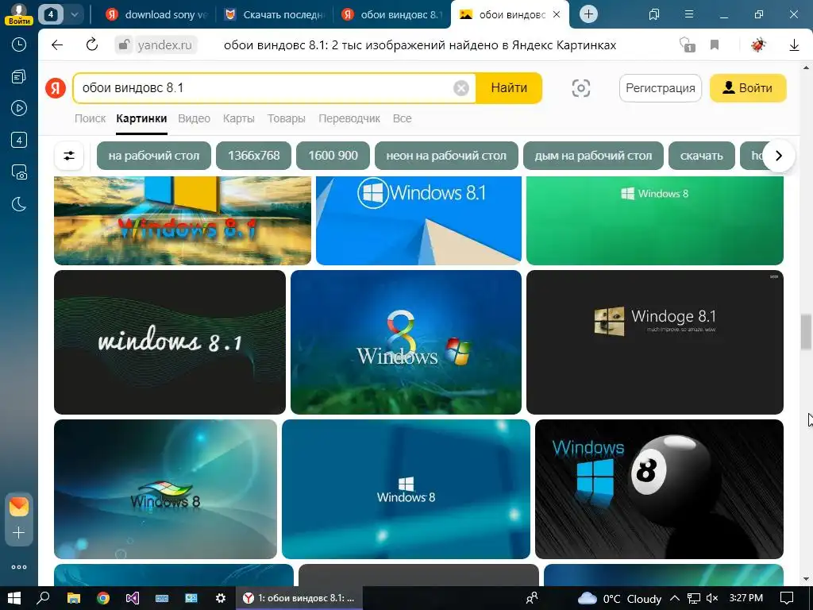Close the active обои виндовс tab
The image size is (813, 610).
(557, 14)
